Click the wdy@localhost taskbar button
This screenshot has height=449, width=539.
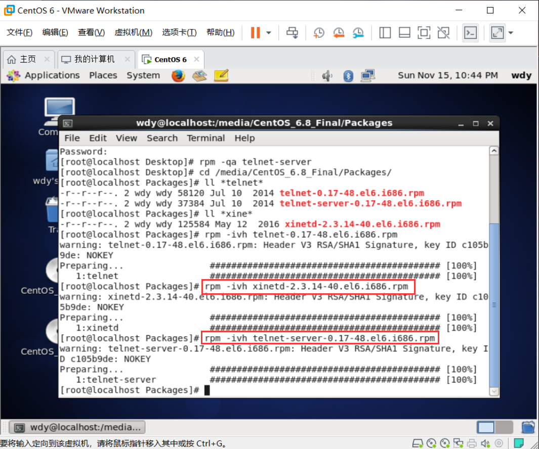tap(77, 427)
